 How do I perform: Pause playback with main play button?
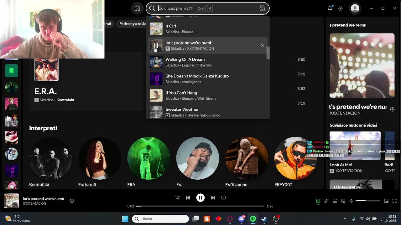tap(200, 198)
